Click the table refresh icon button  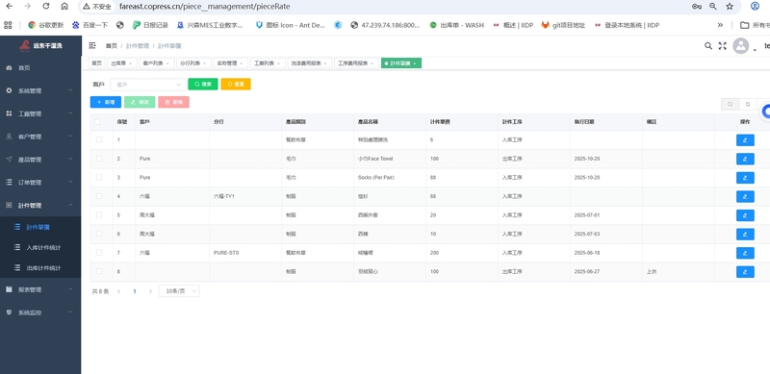[x=748, y=104]
